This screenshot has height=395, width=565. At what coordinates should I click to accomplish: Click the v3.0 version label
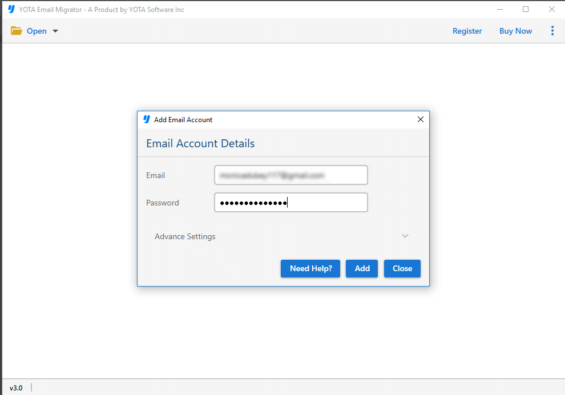point(17,388)
